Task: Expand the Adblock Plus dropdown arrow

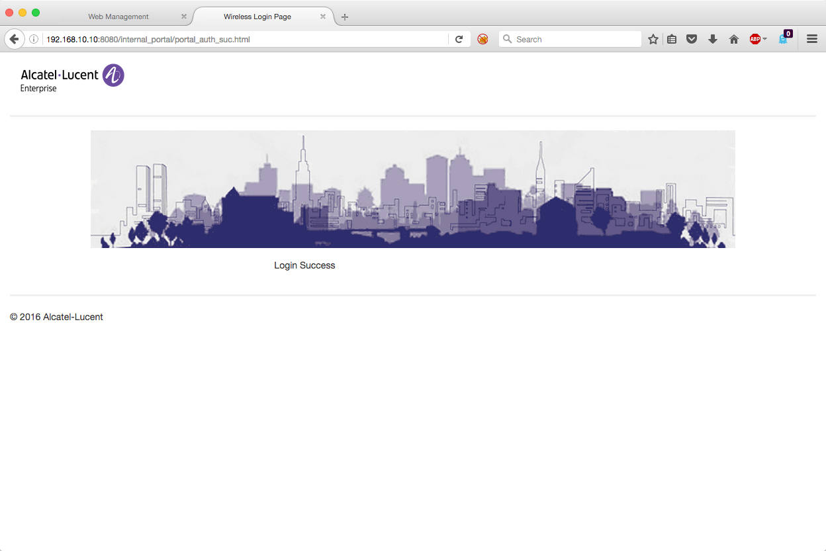Action: coord(765,39)
